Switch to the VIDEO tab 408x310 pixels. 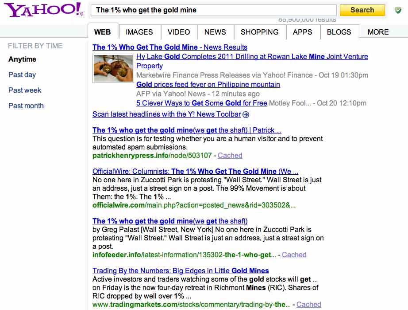[x=179, y=32]
